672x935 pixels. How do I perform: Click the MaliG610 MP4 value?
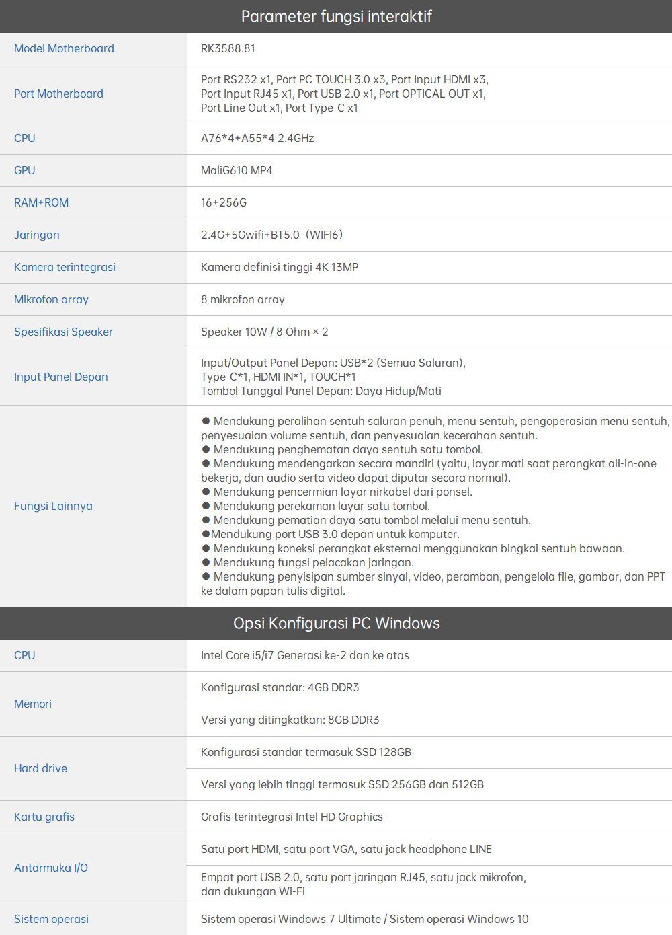coord(237,170)
